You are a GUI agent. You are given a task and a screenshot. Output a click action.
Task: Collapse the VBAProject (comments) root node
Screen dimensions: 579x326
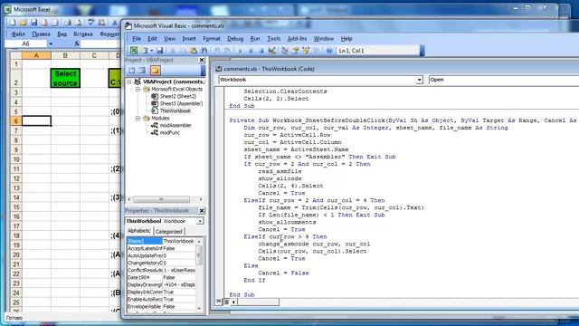click(x=129, y=81)
